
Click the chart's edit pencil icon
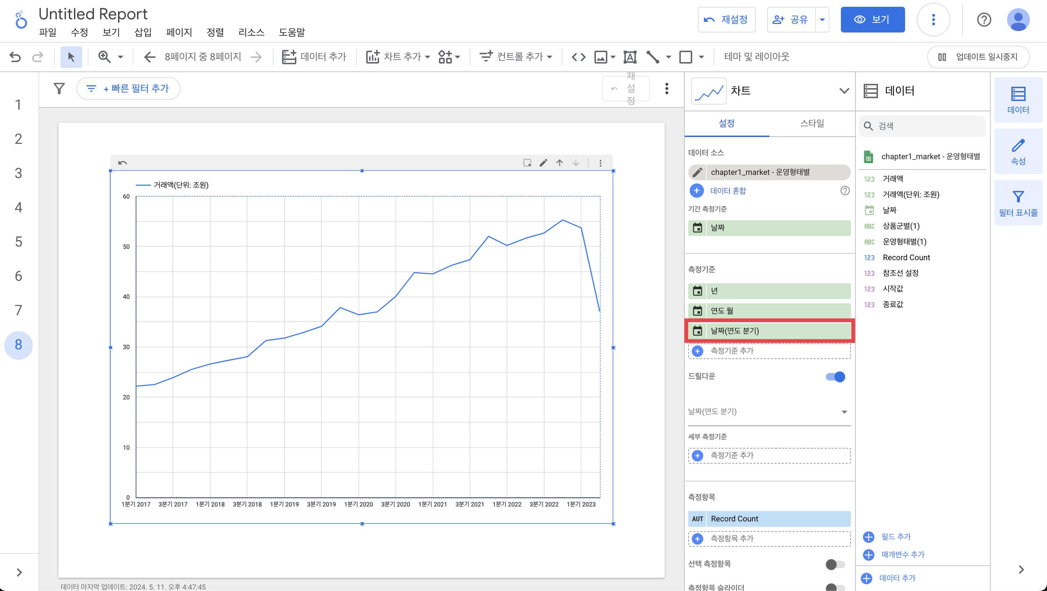[543, 163]
